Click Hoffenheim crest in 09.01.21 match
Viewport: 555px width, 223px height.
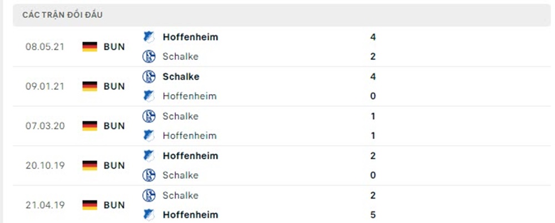[x=148, y=96]
